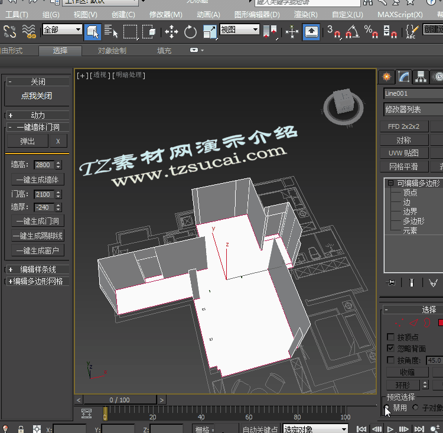
Task: Open the Modify panel tab icon
Action: coord(403,77)
